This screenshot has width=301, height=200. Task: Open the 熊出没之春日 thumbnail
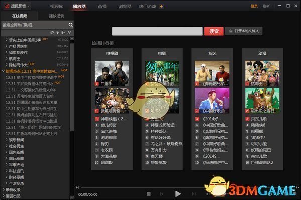(262, 101)
